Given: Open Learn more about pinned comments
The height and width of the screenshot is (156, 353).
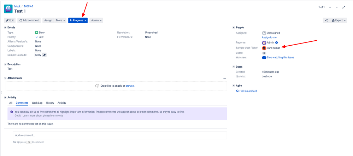Looking at the screenshot, I should coord(43,116).
